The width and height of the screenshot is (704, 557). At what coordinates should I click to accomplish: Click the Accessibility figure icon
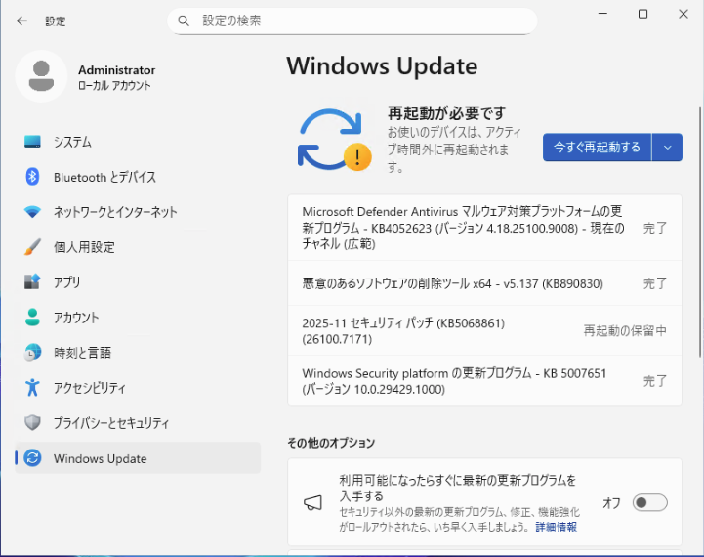[x=33, y=388]
